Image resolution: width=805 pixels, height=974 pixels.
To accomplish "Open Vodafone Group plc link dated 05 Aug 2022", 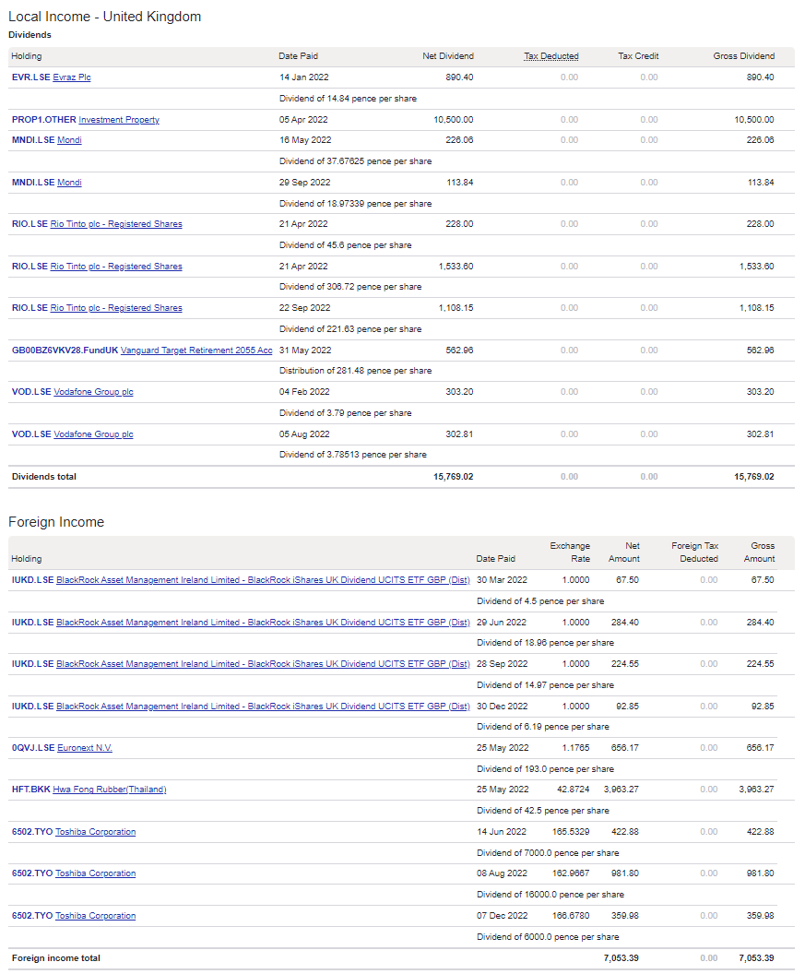I will point(93,434).
